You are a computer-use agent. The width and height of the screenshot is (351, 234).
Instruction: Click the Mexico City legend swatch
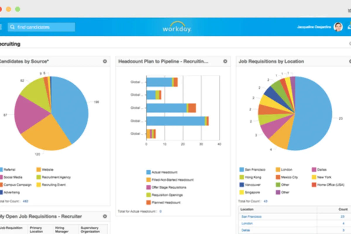pyautogui.click(x=278, y=177)
